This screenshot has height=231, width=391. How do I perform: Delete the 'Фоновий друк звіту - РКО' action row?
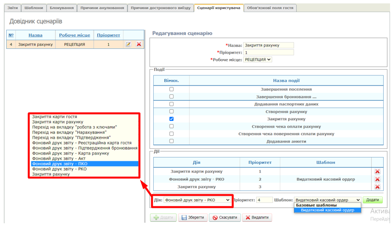point(377,179)
